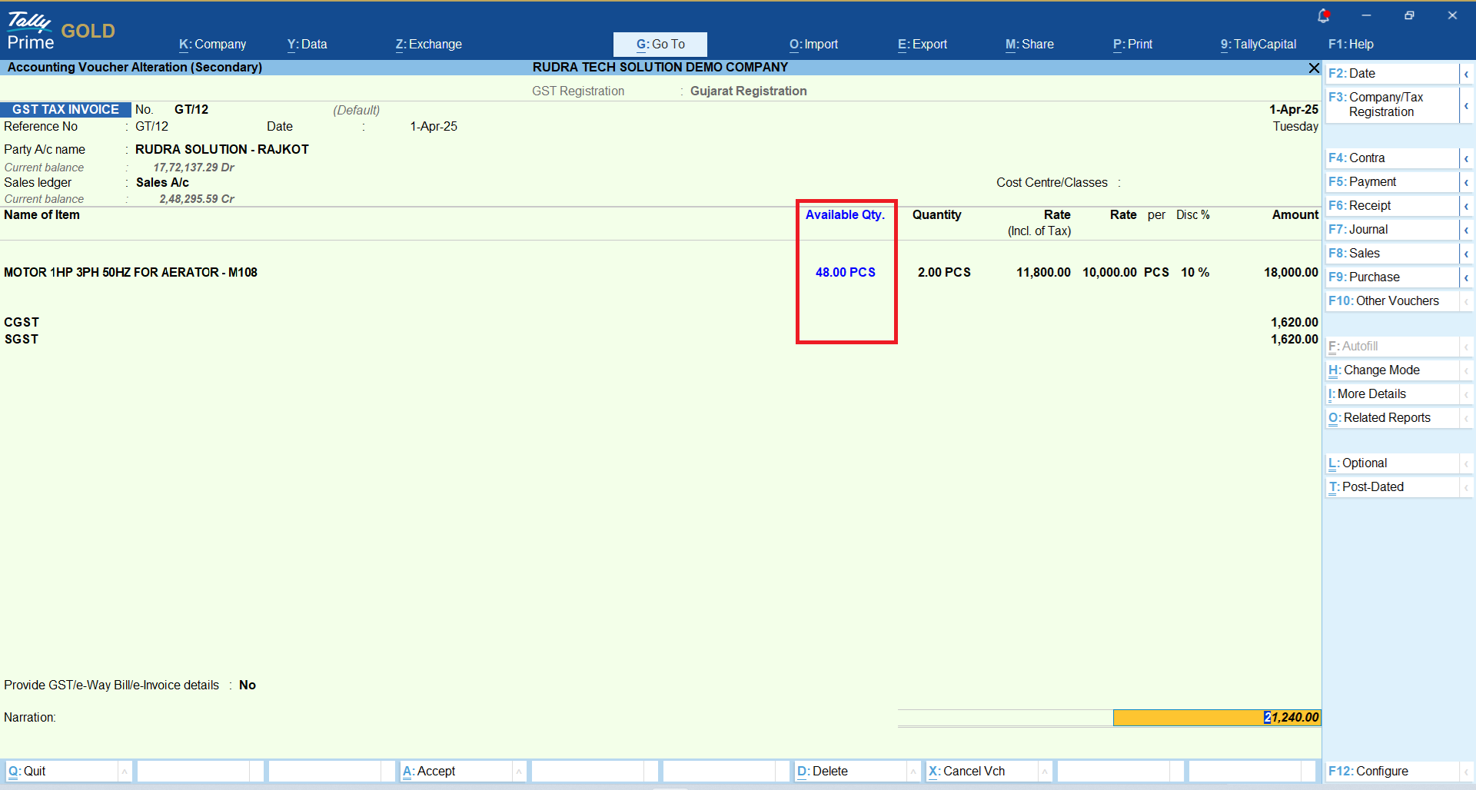The image size is (1476, 790).
Task: Open the caret next to D: Delete
Action: tap(913, 772)
